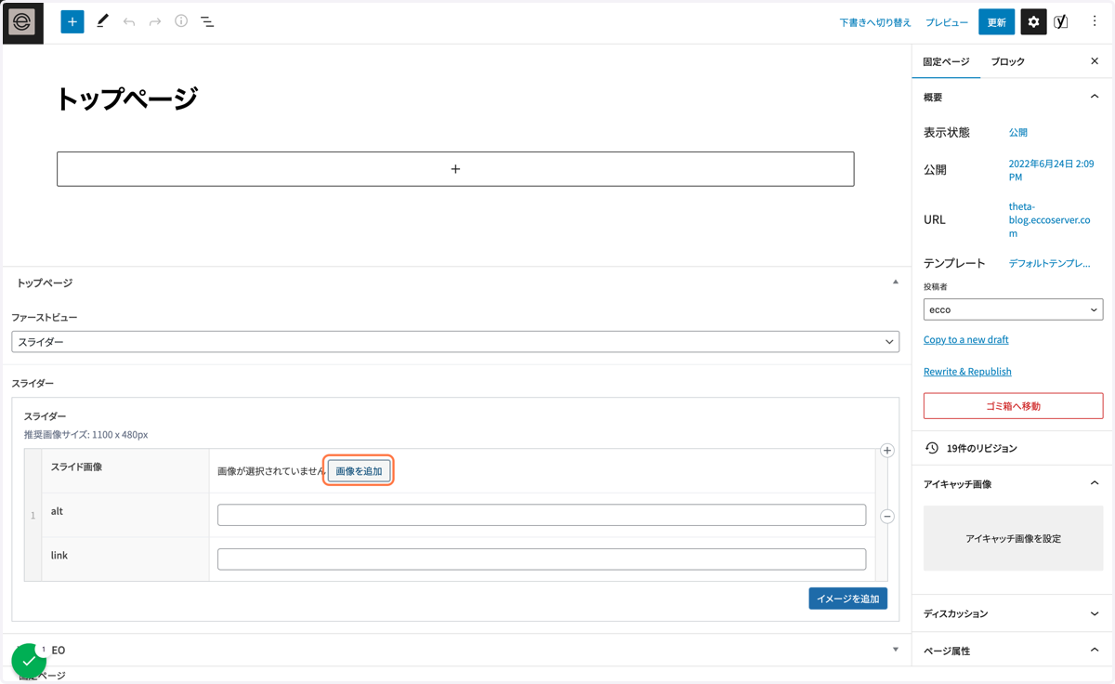Add a block in the empty placeholder
Image resolution: width=1115 pixels, height=684 pixels.
click(x=455, y=169)
